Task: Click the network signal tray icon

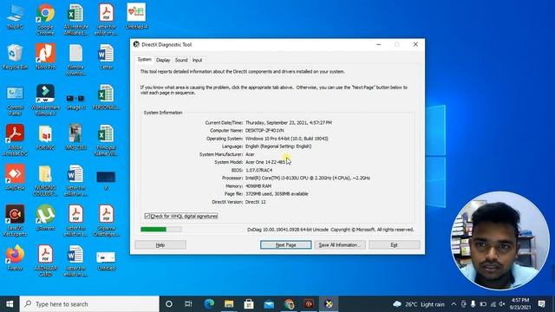Action: pyautogui.click(x=493, y=304)
